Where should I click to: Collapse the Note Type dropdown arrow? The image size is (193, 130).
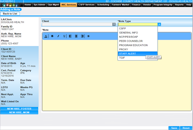[x=159, y=24]
